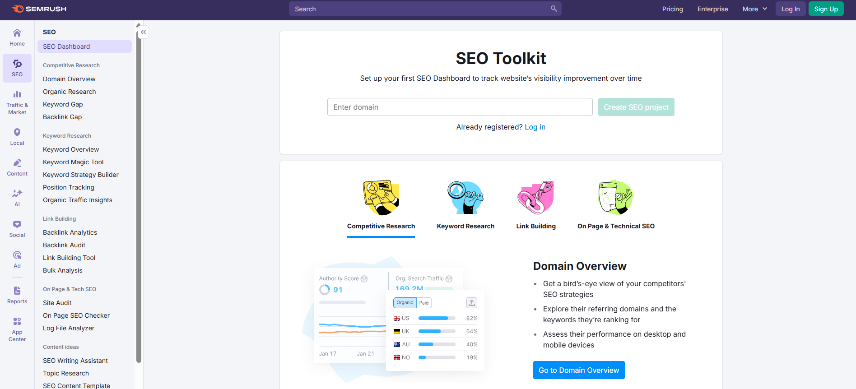856x389 pixels.
Task: Click On Page & Technical SEO illustration
Action: point(616,198)
